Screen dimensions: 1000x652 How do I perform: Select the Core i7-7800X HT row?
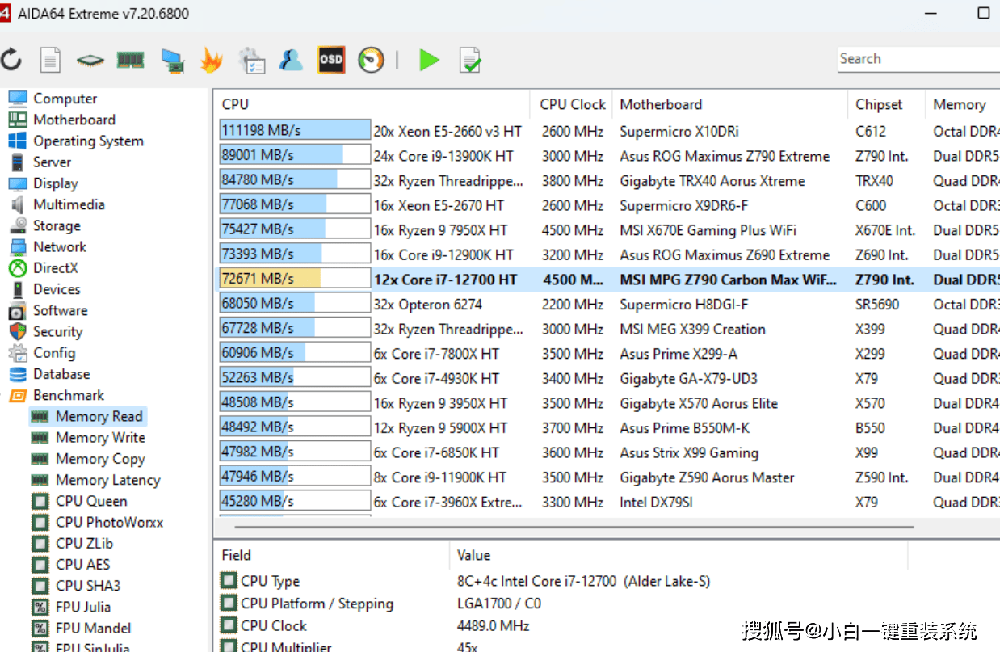pos(607,354)
